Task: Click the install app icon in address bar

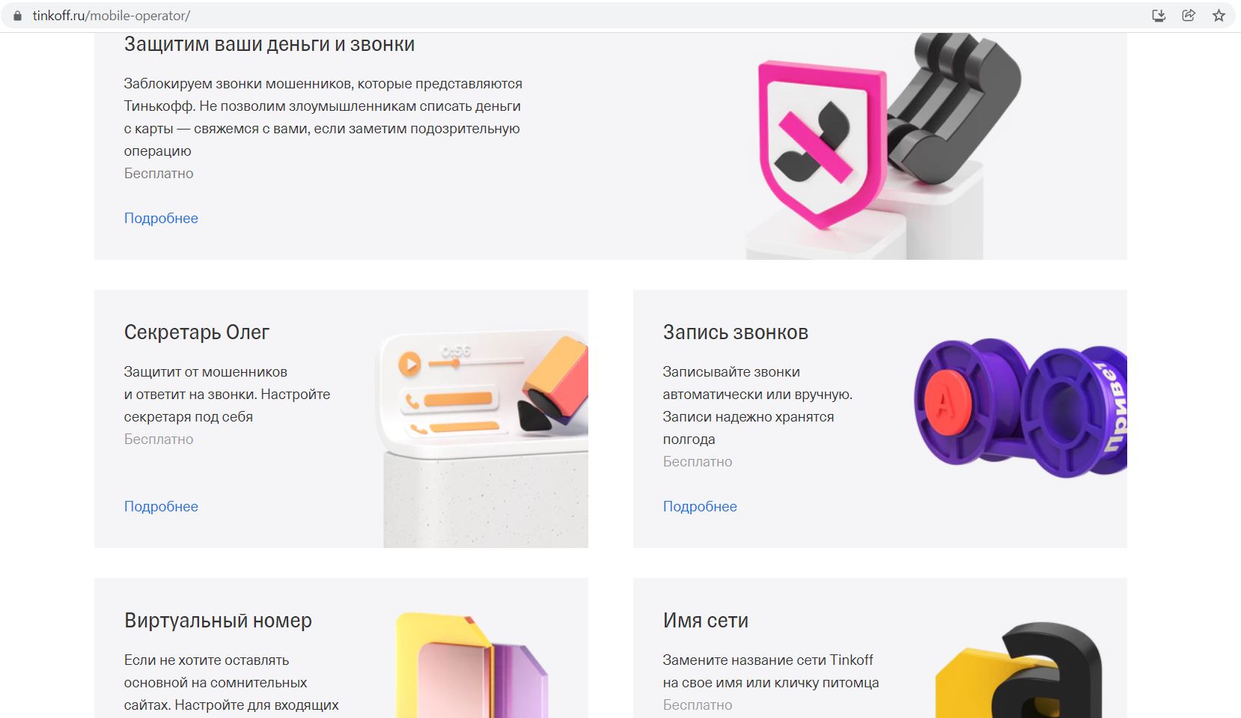Action: (1159, 16)
